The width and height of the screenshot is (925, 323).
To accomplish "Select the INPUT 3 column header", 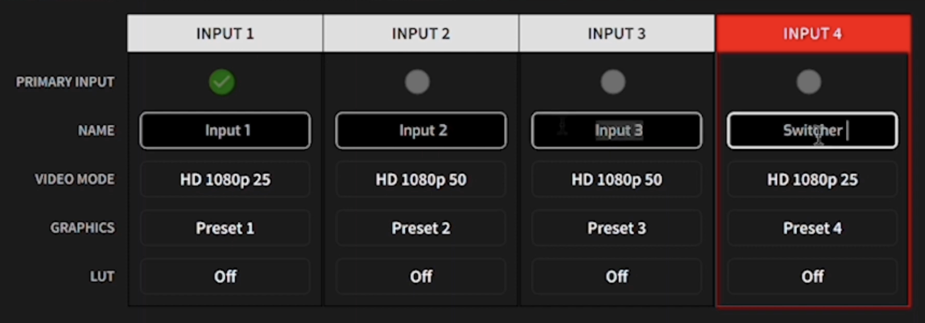I will [617, 34].
